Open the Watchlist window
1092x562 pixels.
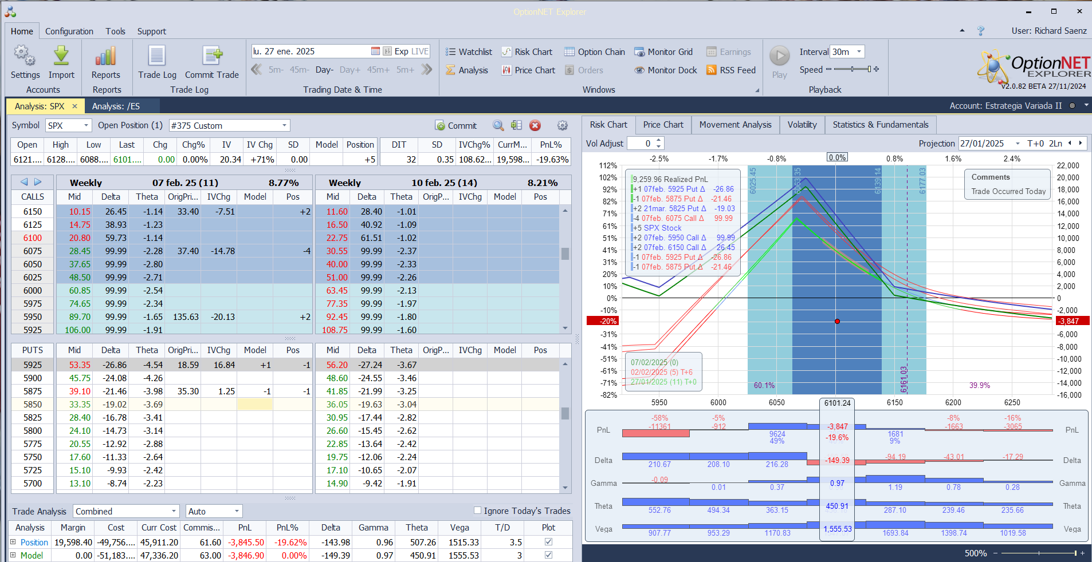tap(469, 52)
